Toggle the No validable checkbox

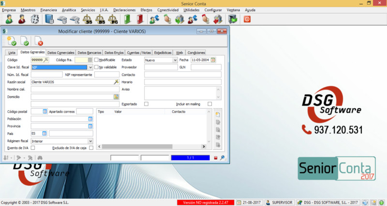pos(96,67)
